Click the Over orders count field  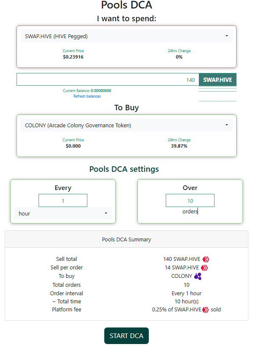[190, 201]
